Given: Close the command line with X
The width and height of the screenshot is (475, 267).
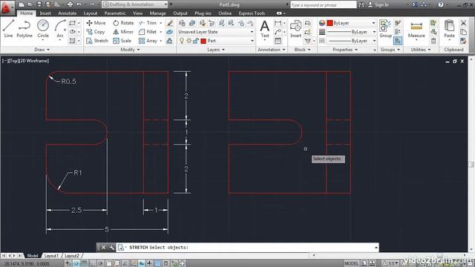Looking at the screenshot, I should [103, 247].
